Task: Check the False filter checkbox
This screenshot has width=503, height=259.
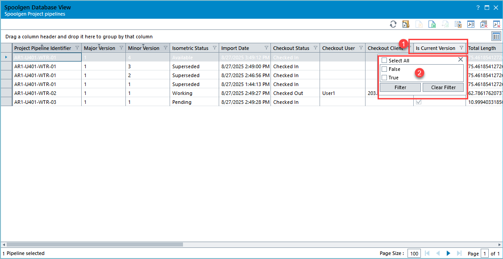Action: click(x=384, y=69)
